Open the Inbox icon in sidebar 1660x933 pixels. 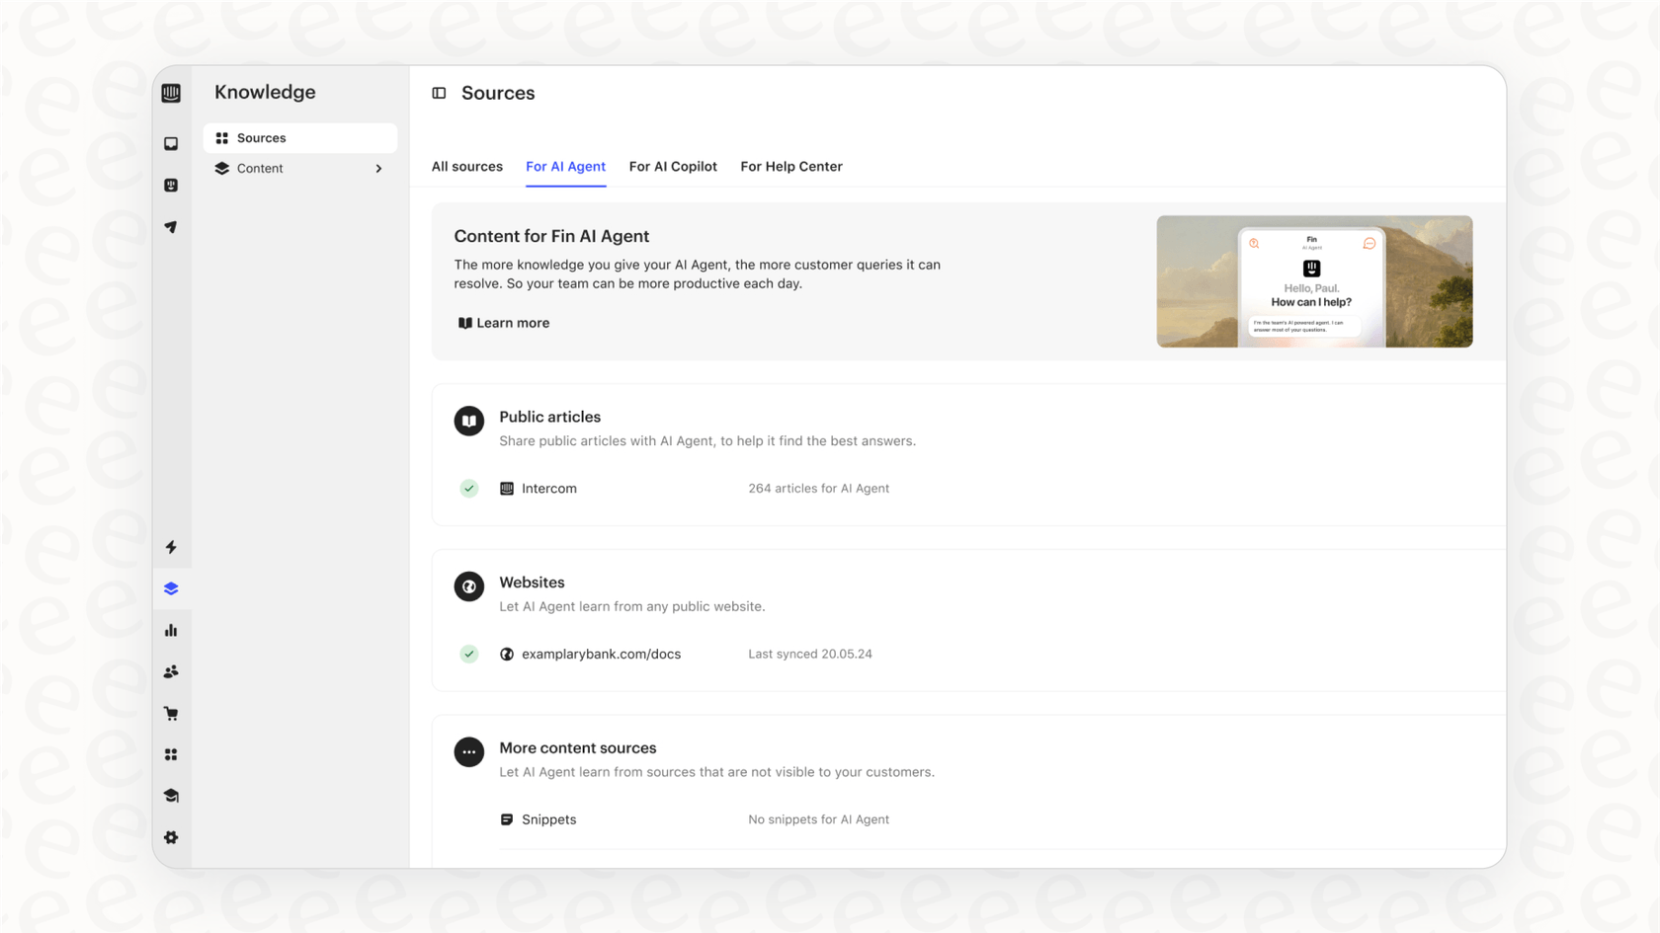(x=171, y=144)
